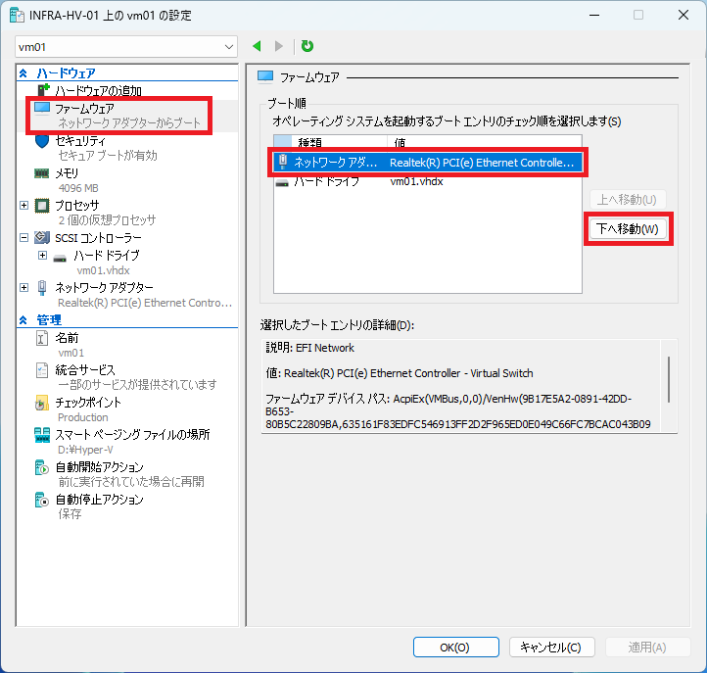This screenshot has width=707, height=673.
Task: Click the 自動開始アクション icon
Action: (x=42, y=467)
